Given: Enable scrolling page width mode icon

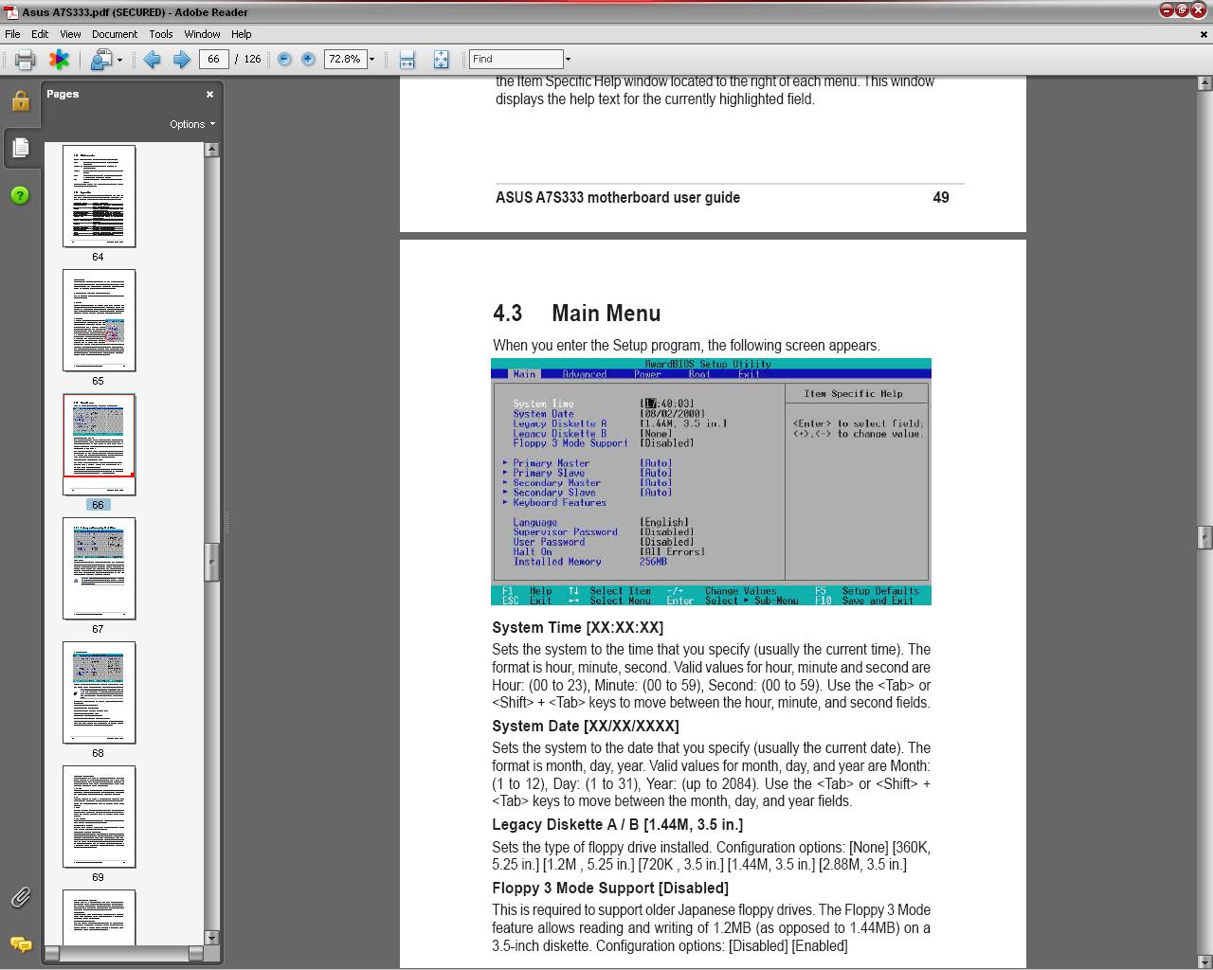Looking at the screenshot, I should pyautogui.click(x=407, y=60).
